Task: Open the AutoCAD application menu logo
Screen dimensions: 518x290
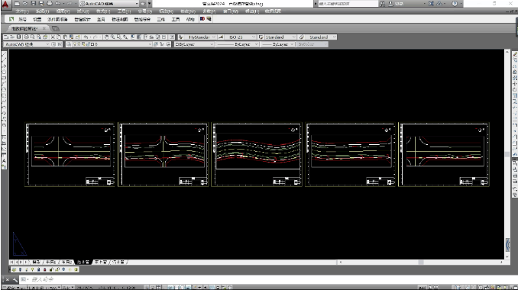Action: (5, 5)
